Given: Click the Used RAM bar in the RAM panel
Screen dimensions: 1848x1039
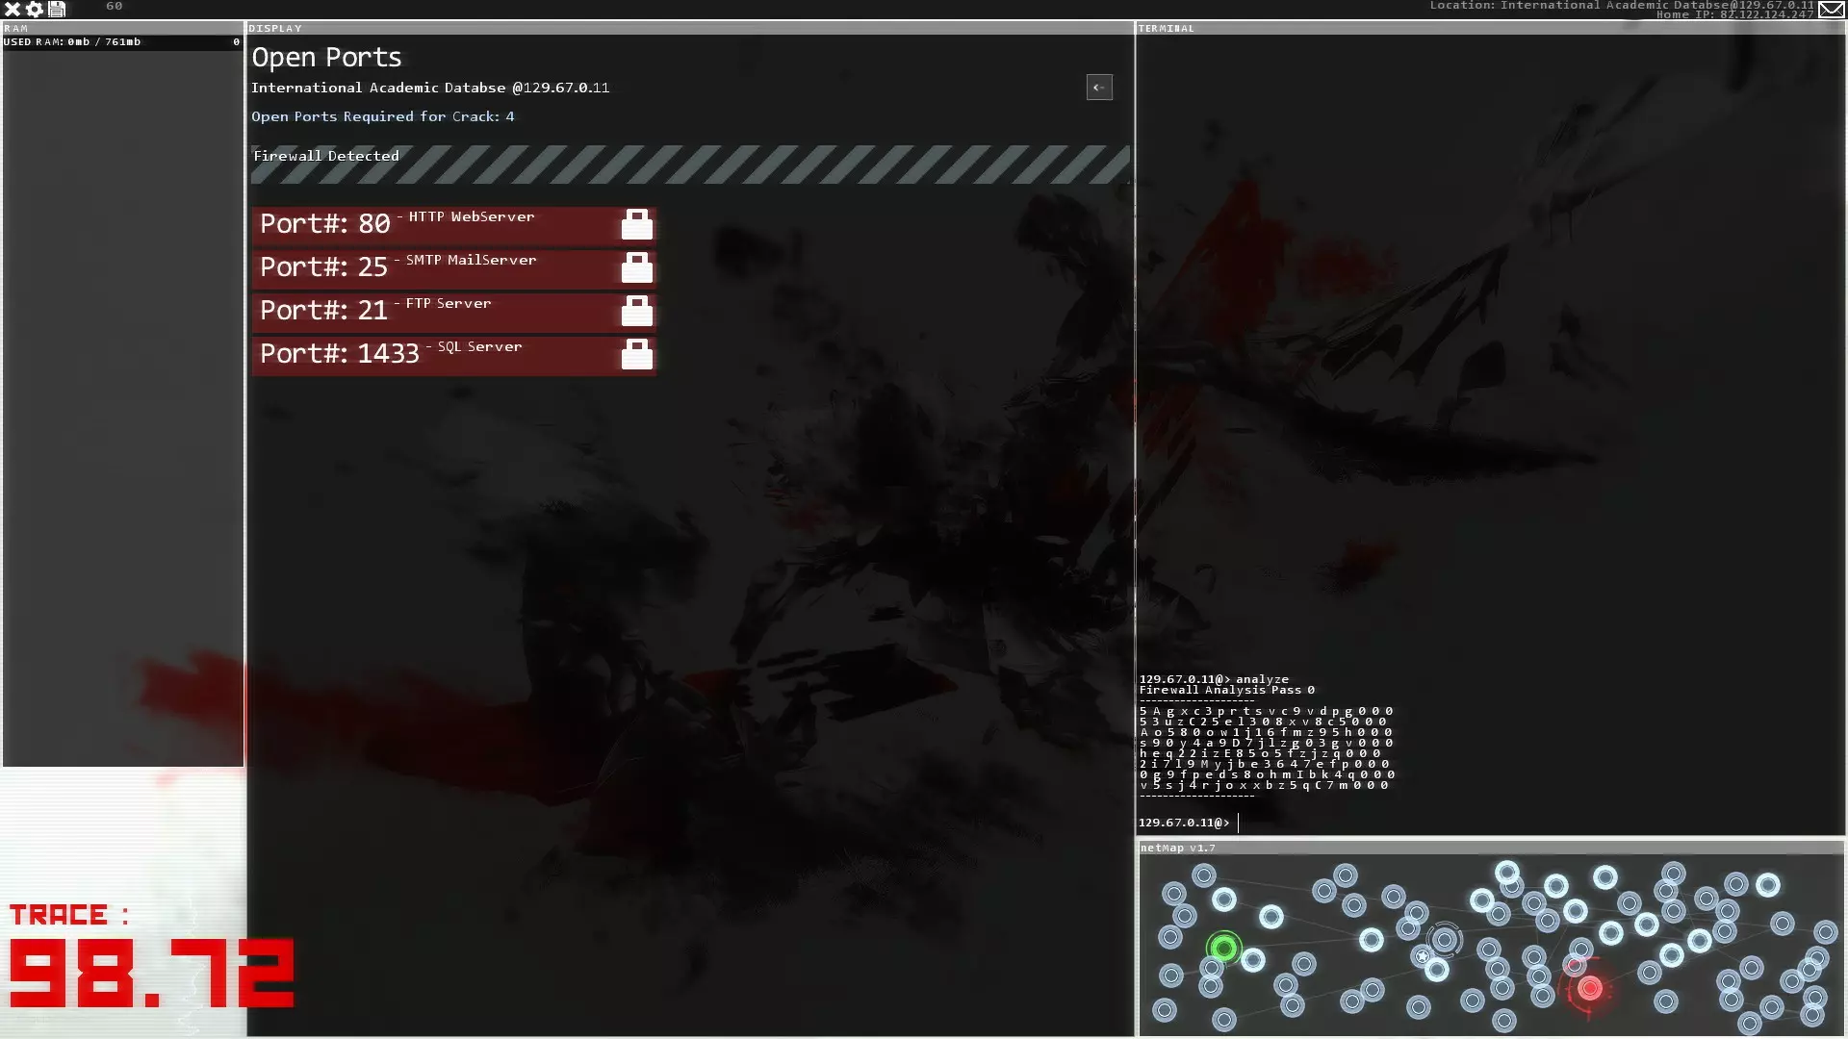Looking at the screenshot, I should 121,42.
